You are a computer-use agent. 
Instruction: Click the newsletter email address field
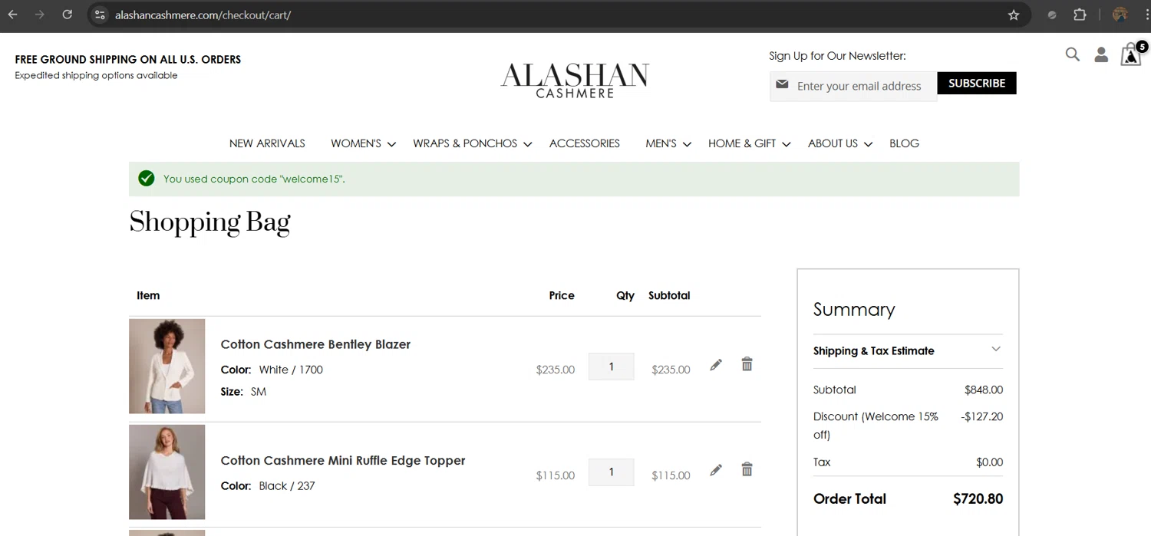click(853, 86)
